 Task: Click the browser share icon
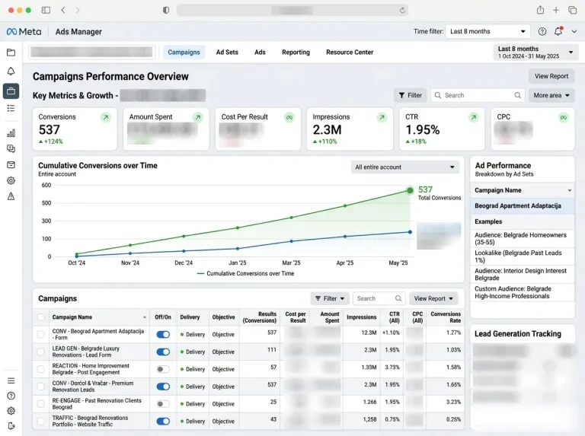pos(540,10)
